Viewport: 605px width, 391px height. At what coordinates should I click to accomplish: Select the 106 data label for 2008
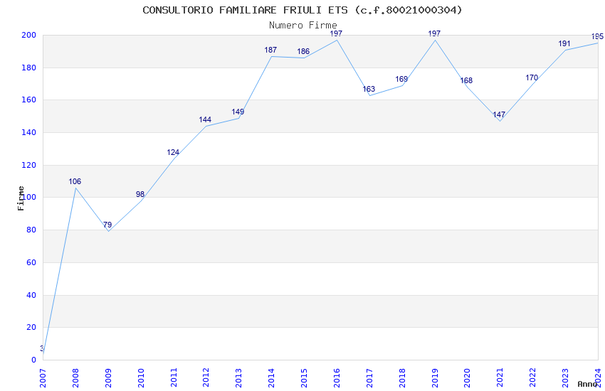coord(75,181)
